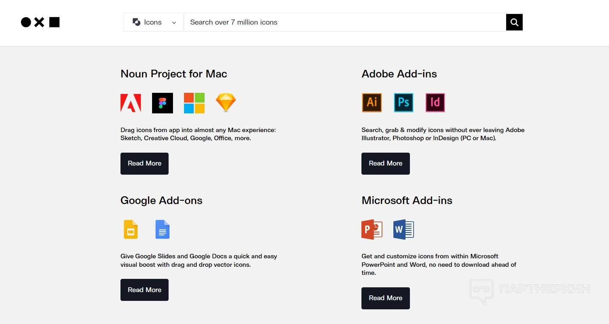The height and width of the screenshot is (324, 609).
Task: Click the Google Docs icon
Action: (x=162, y=229)
